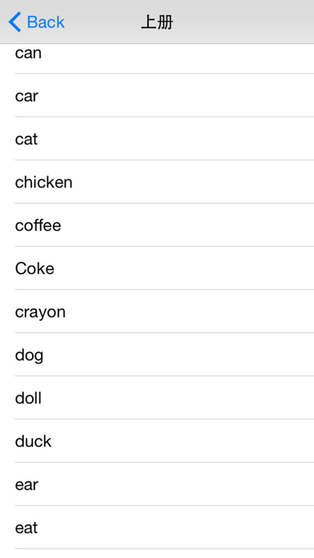The height and width of the screenshot is (558, 314).
Task: Tap the "ear" list entry
Action: click(157, 484)
